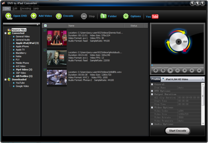Select the Apple TV category
Viewport: 208px width, 143px height.
(x=20, y=50)
